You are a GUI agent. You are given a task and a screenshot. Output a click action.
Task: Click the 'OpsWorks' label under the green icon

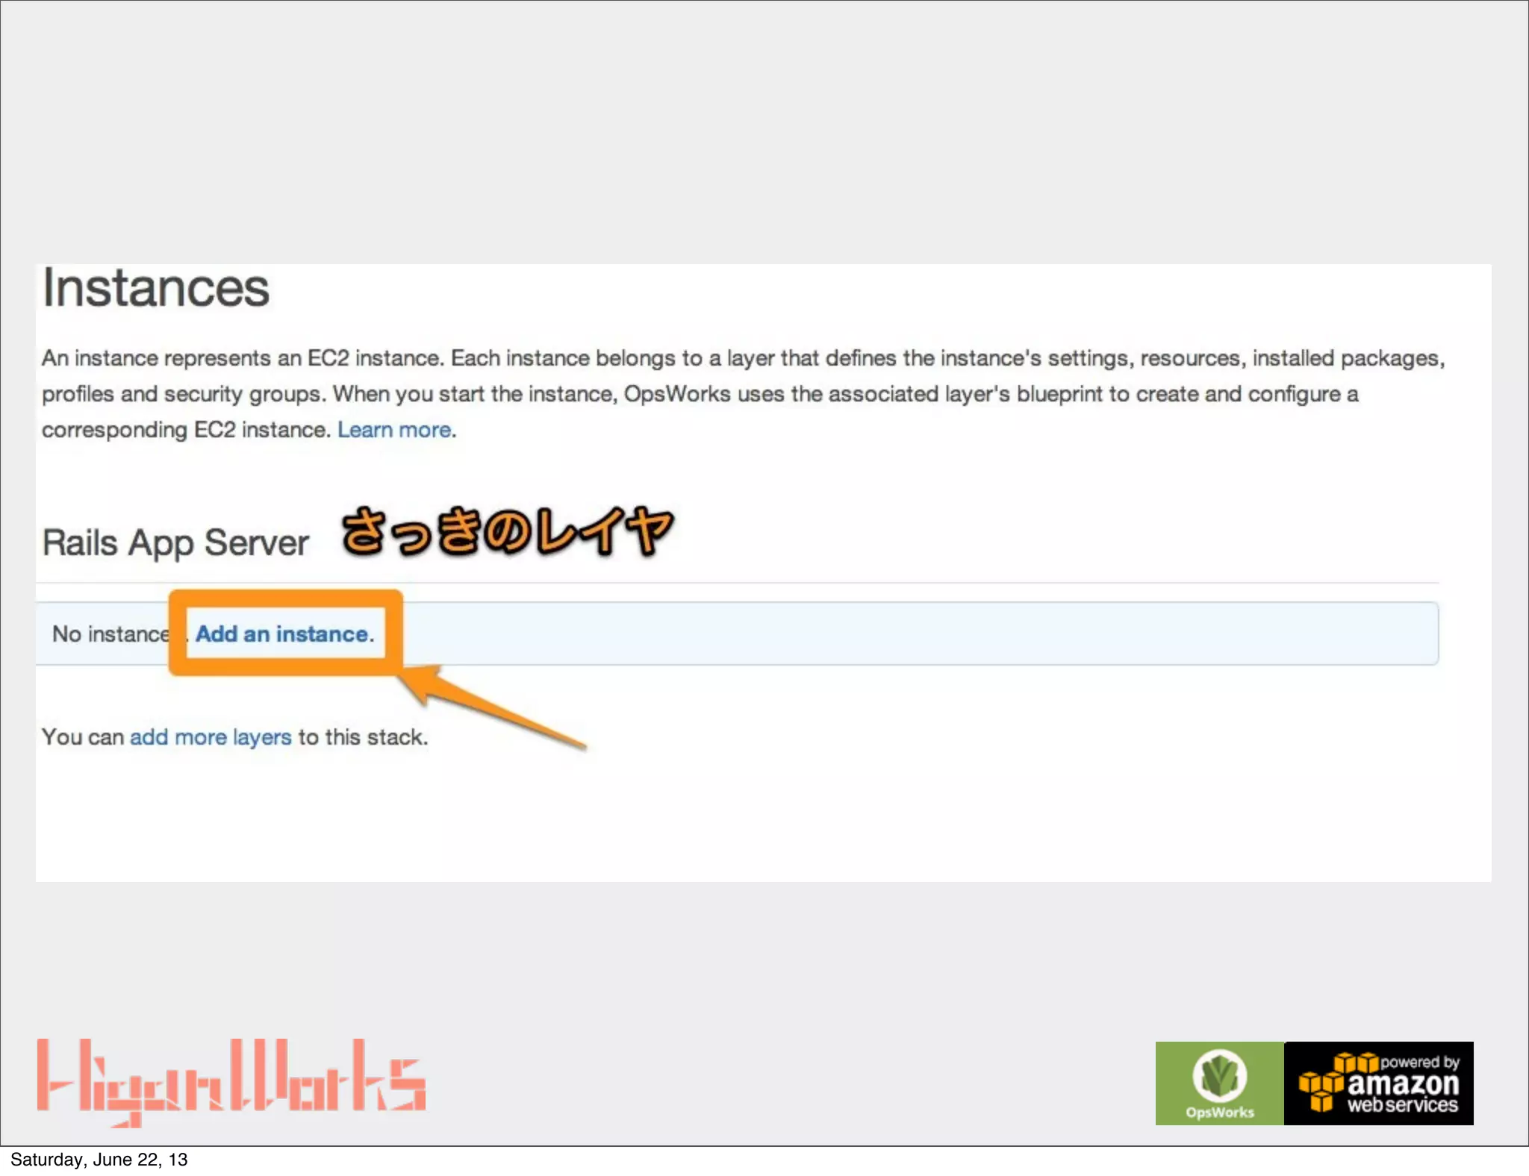[1219, 1112]
